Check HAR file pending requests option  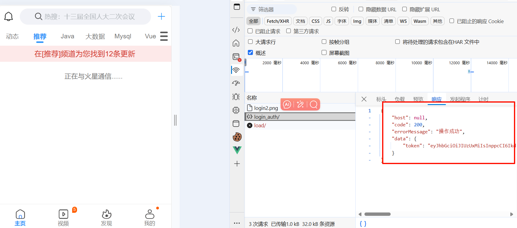click(x=398, y=42)
